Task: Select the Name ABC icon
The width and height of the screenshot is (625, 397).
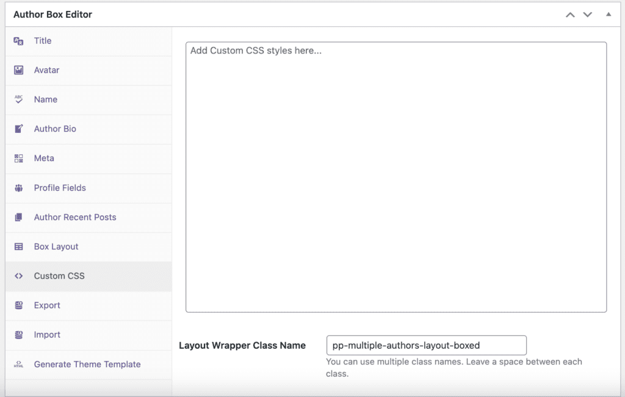Action: coord(20,99)
